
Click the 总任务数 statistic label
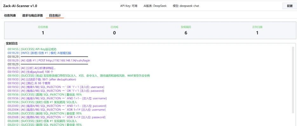pyautogui.click(x=43, y=27)
